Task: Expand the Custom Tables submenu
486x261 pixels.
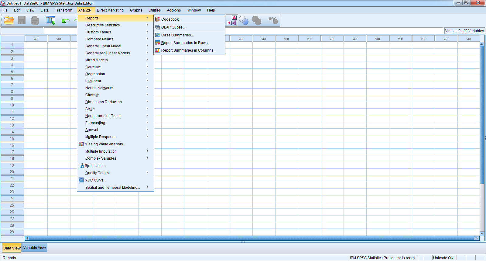Action: (115, 32)
